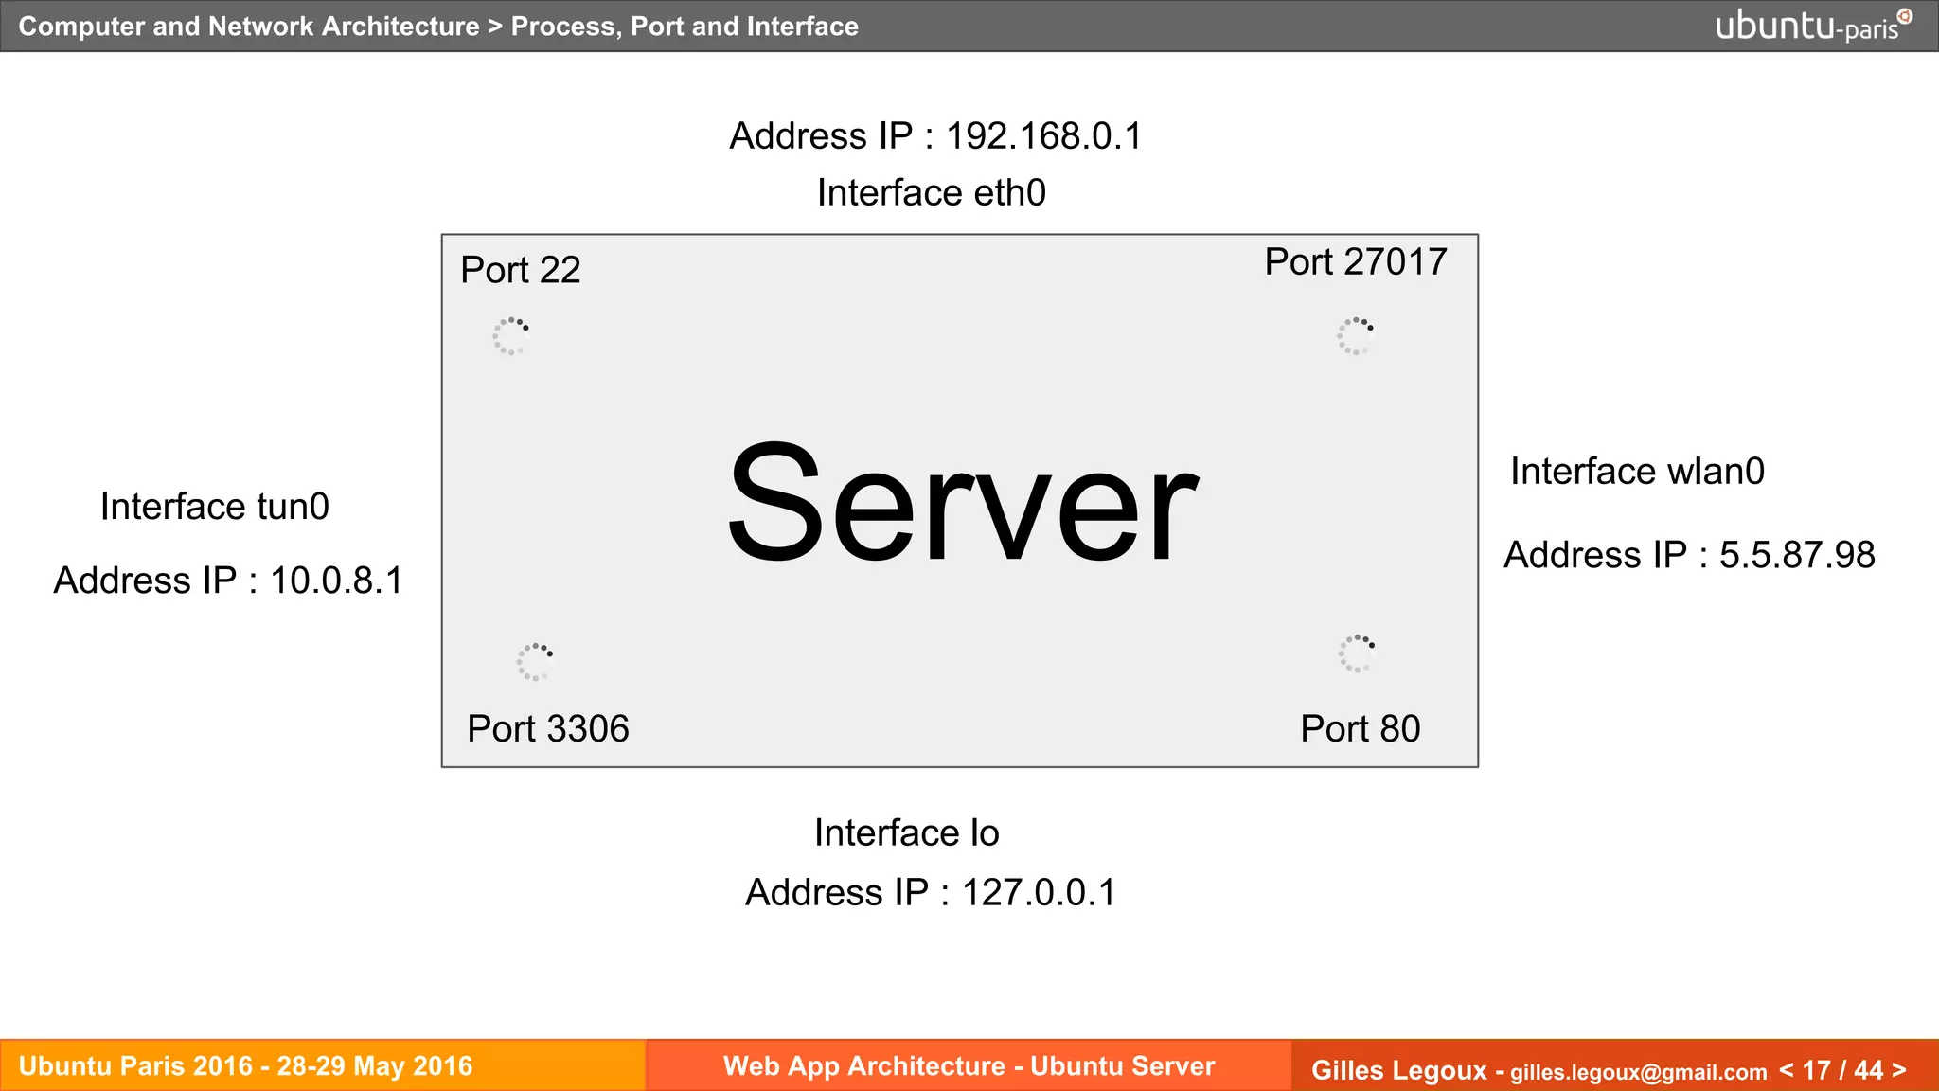Click the large Server title text

961,504
